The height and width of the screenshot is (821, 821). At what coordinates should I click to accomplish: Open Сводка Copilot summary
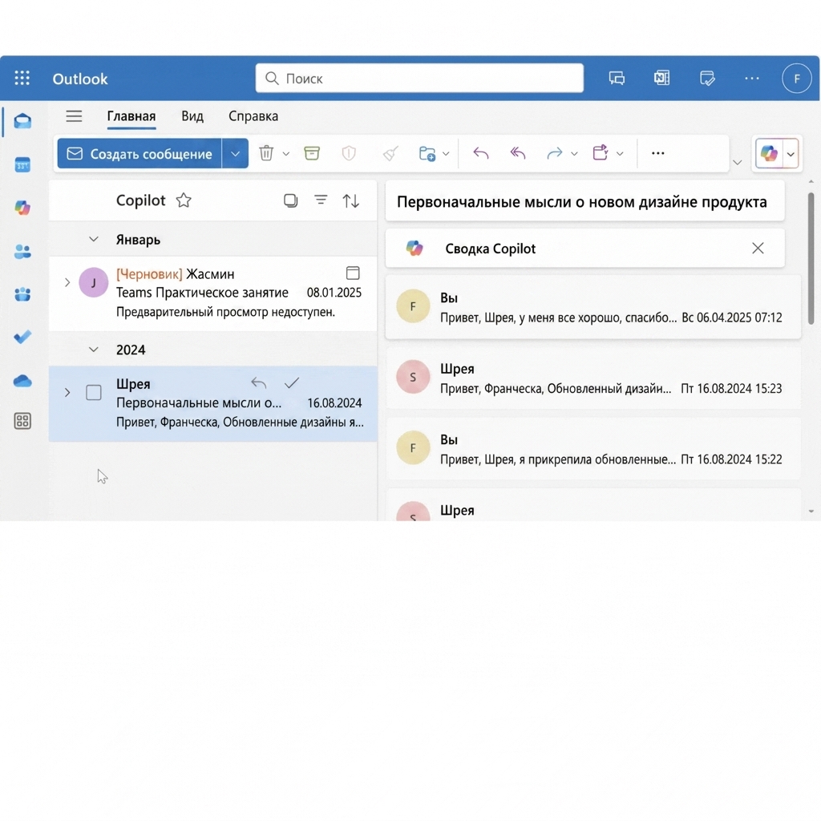point(584,249)
